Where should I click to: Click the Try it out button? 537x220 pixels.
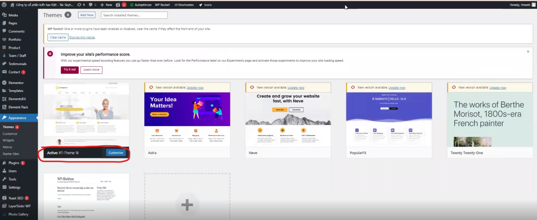point(70,70)
